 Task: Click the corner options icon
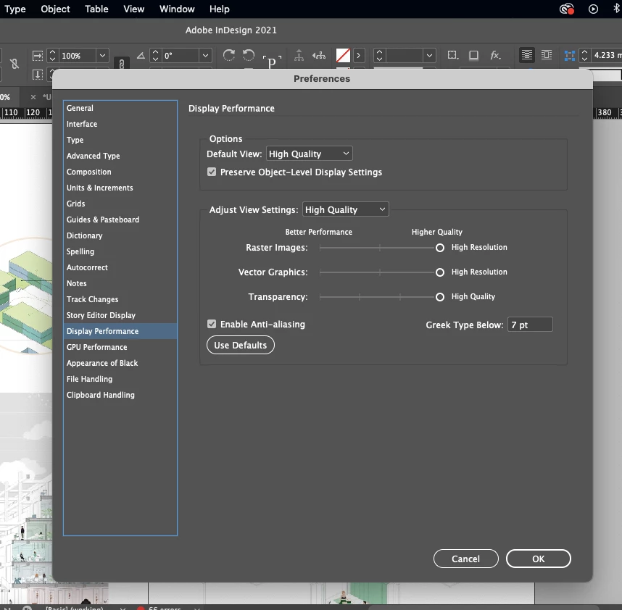click(x=452, y=55)
